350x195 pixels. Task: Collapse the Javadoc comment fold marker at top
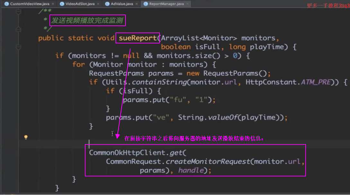click(18, 12)
